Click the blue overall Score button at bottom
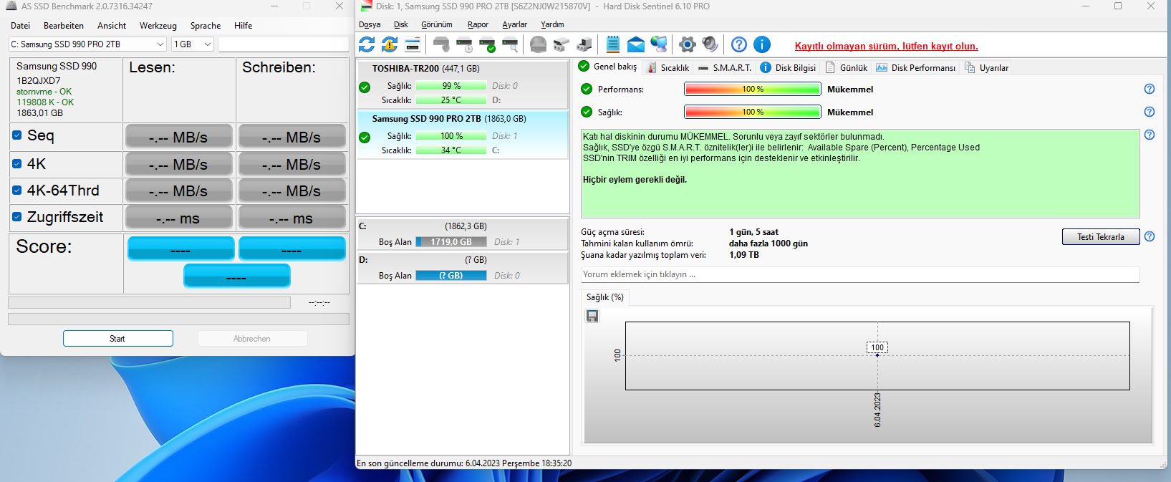The width and height of the screenshot is (1171, 482). pos(237,276)
